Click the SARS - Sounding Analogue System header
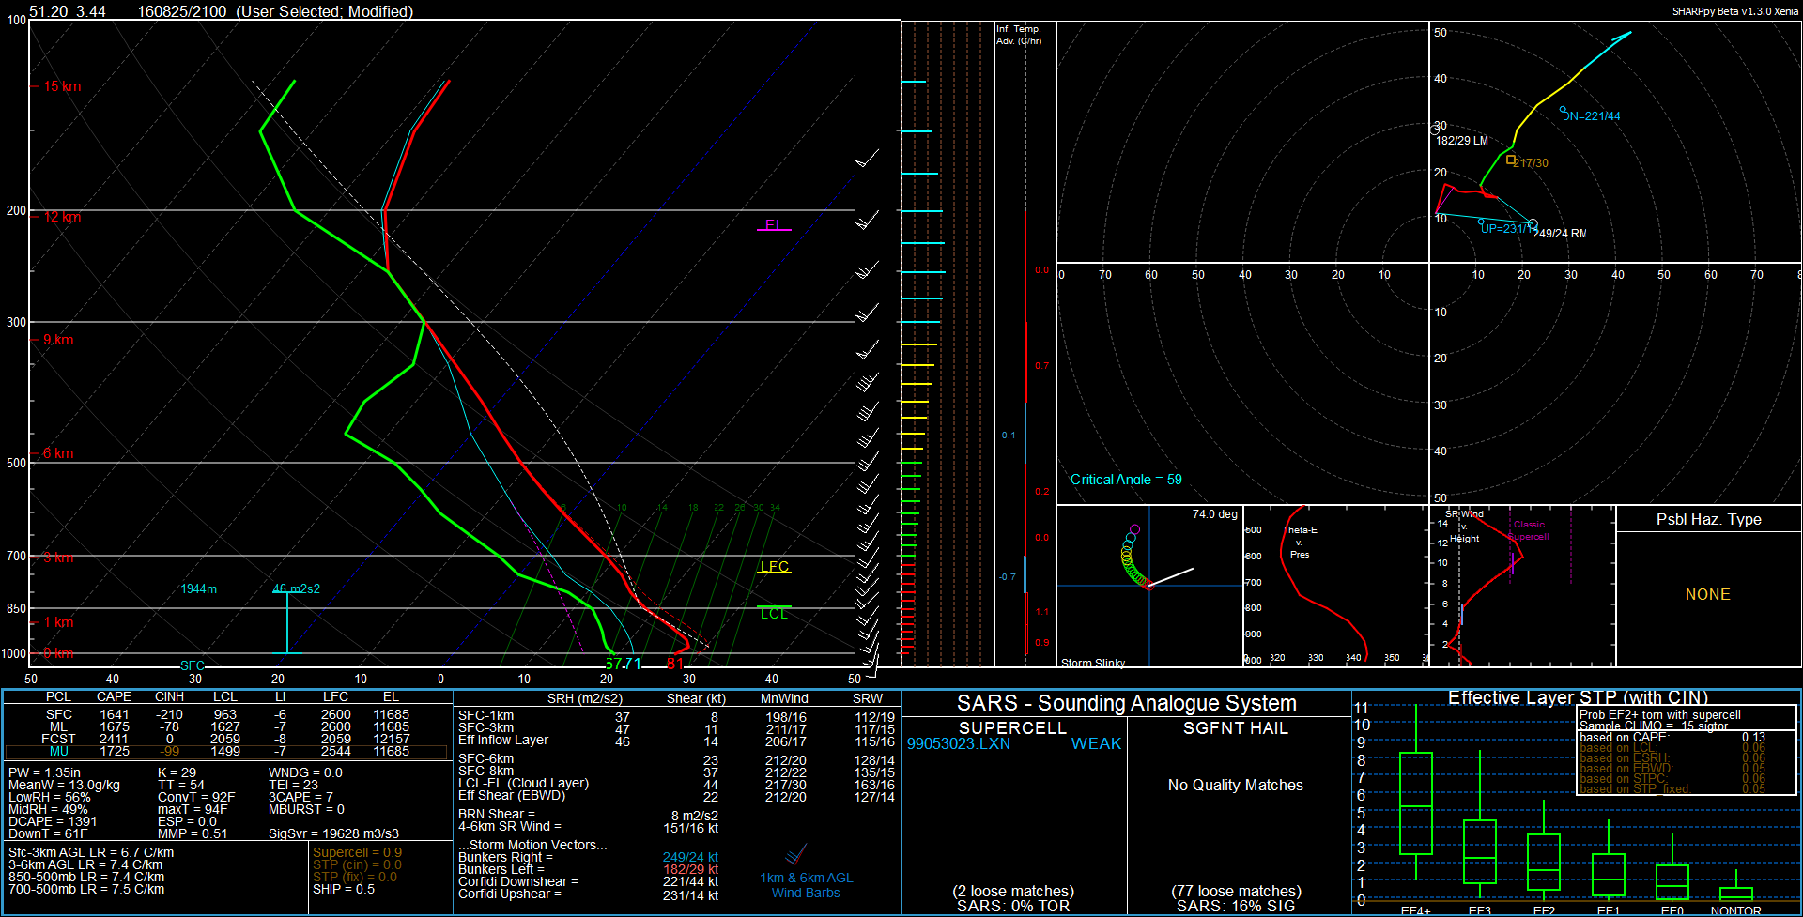 click(1126, 703)
